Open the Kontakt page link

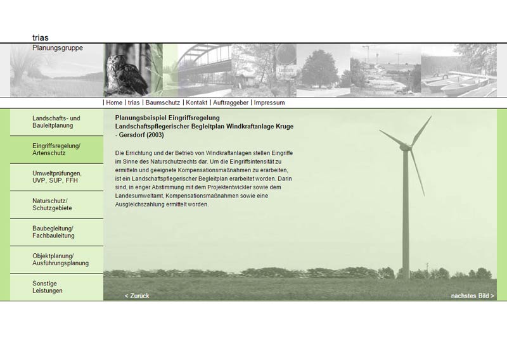coord(196,103)
